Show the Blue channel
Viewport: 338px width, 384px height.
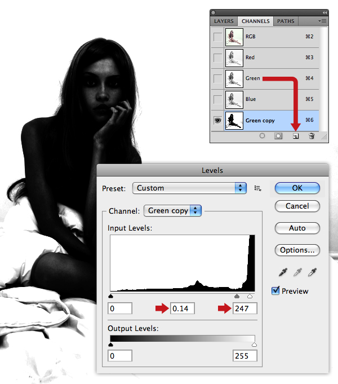pyautogui.click(x=217, y=99)
